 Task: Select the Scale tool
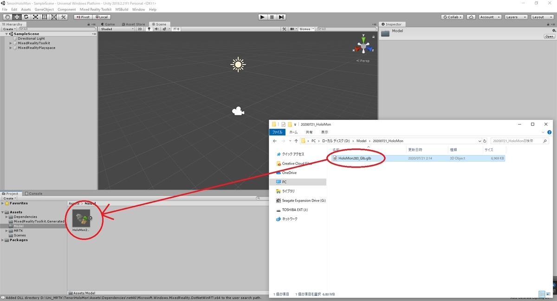click(x=35, y=17)
